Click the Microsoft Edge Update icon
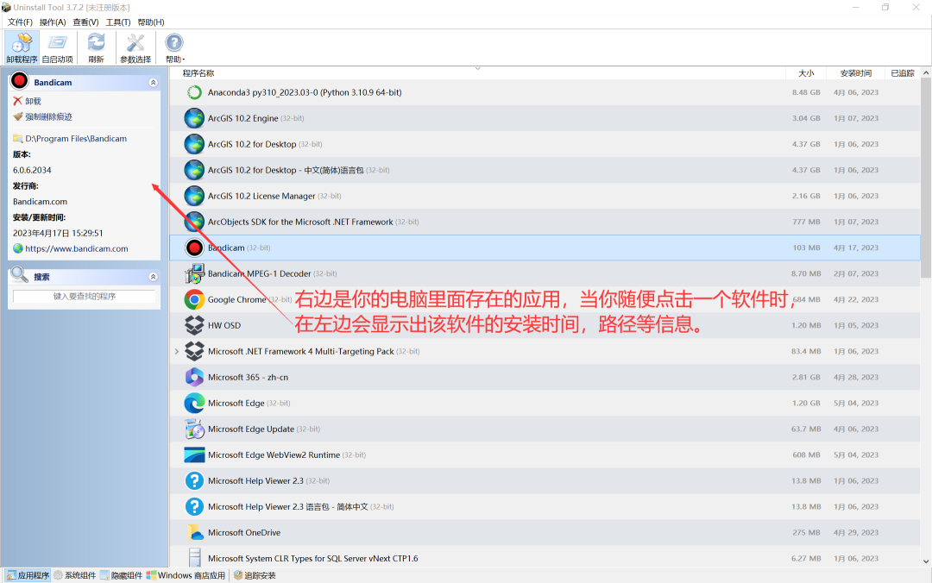Viewport: 932px width, 583px height. coord(194,429)
